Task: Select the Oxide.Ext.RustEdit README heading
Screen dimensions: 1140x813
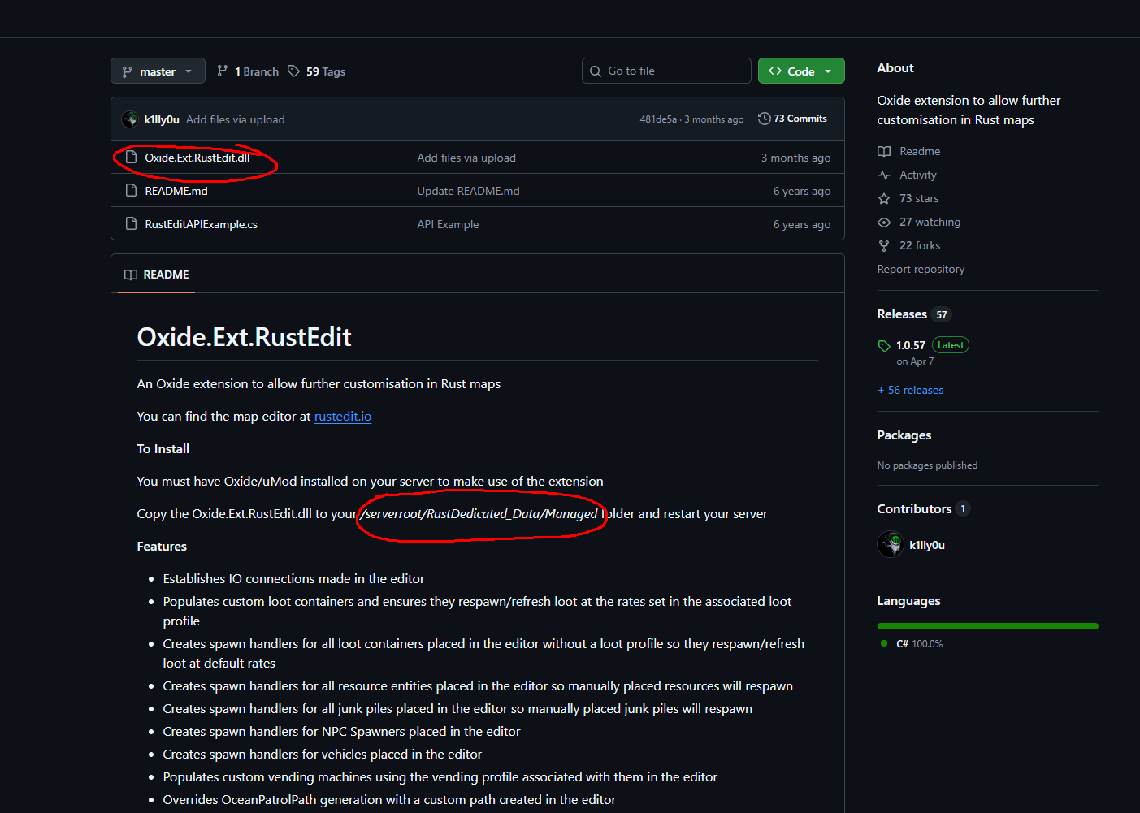Action: pos(244,337)
